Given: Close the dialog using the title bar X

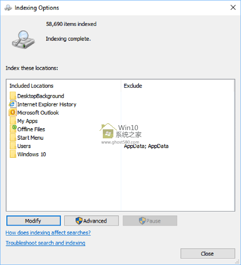Looking at the screenshot, I should 233,8.
